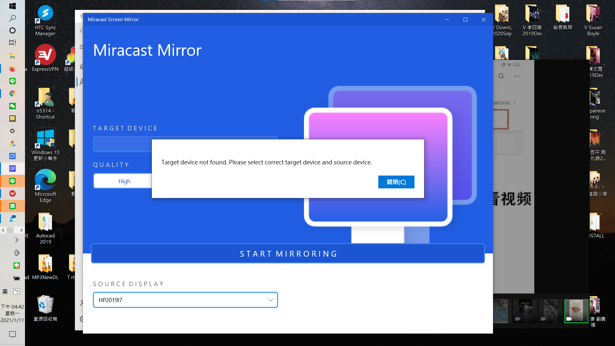615x346 pixels.
Task: Open the 船長執照 desktop folder
Action: pyautogui.click(x=562, y=17)
